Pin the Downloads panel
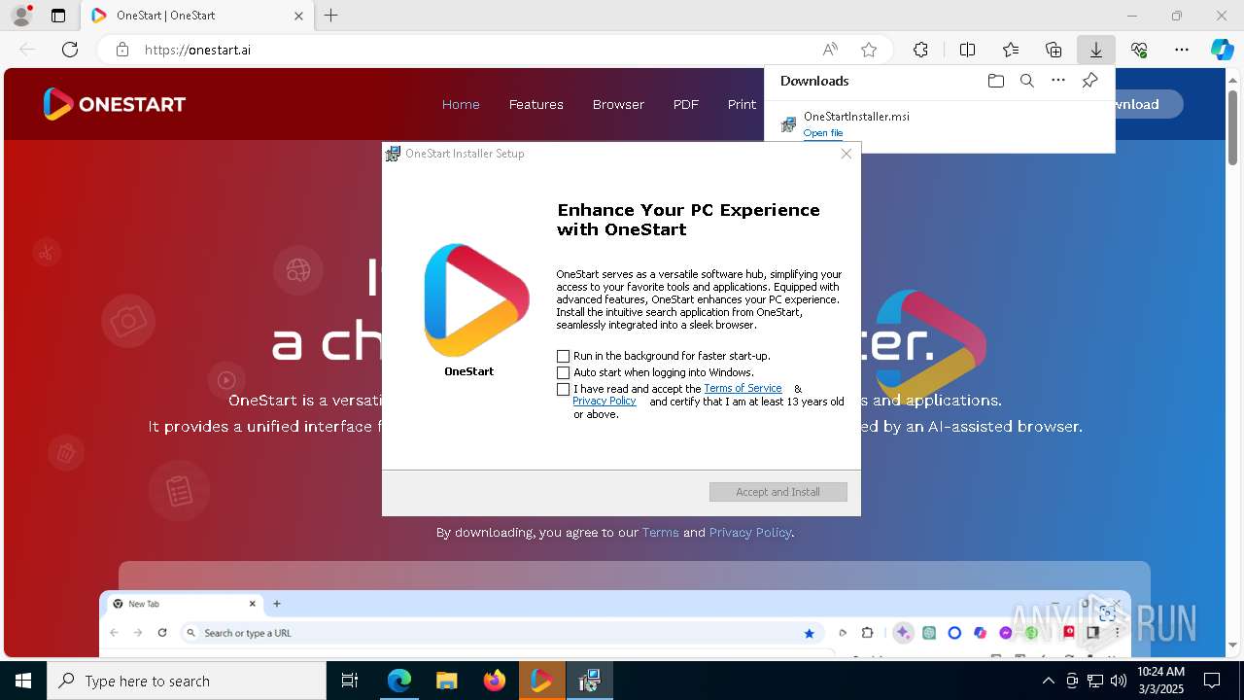This screenshot has height=700, width=1244. pos(1089,81)
